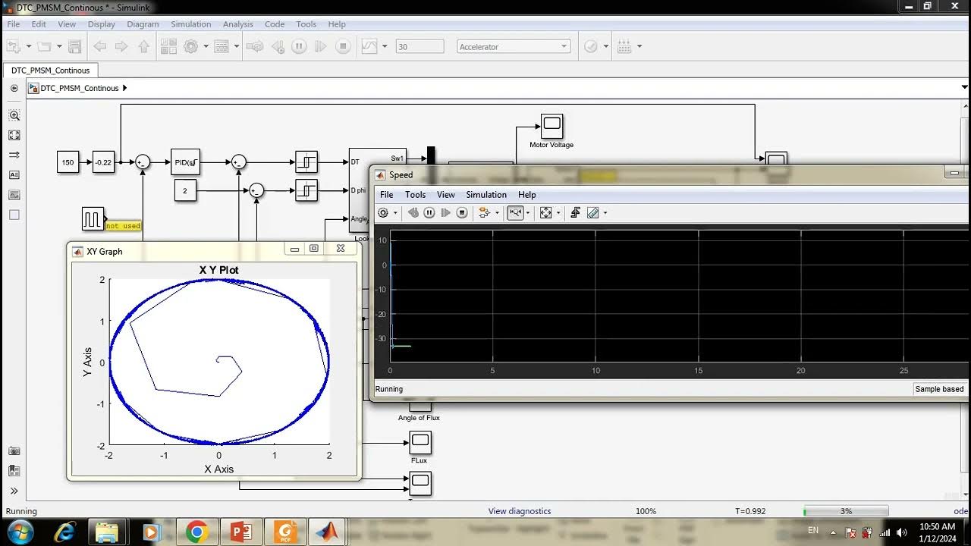Select the Zoom tool in left palette
The height and width of the screenshot is (546, 971).
pos(14,115)
